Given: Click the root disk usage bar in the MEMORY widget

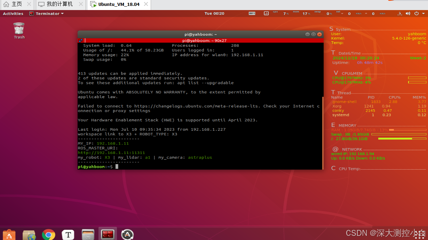Looking at the screenshot, I should pos(402,138).
